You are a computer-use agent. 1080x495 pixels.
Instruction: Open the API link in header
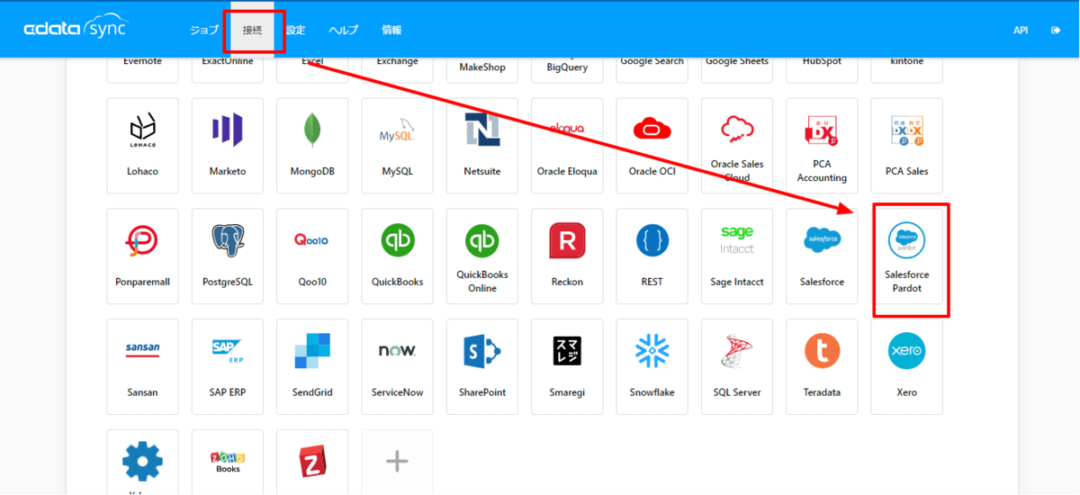click(x=1021, y=30)
